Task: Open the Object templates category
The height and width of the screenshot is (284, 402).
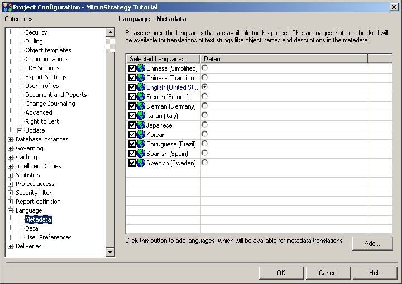Action: coord(48,50)
